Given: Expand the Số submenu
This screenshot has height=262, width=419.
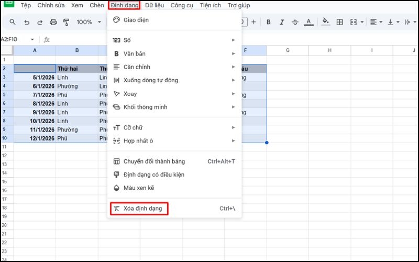Looking at the screenshot, I should (174, 40).
